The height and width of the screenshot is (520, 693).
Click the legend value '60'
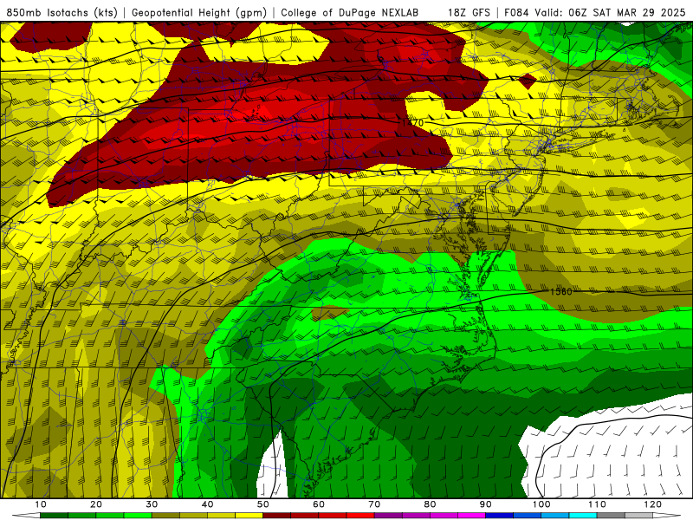click(319, 504)
